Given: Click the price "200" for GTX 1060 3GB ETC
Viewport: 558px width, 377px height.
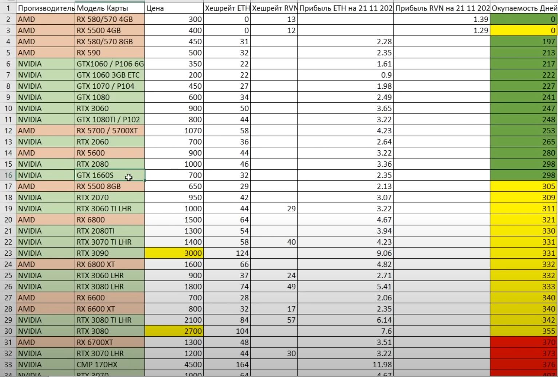Looking at the screenshot, I should tap(174, 75).
